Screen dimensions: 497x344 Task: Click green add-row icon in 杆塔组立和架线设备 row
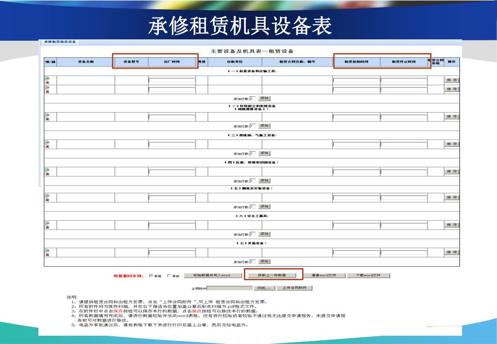(48, 115)
